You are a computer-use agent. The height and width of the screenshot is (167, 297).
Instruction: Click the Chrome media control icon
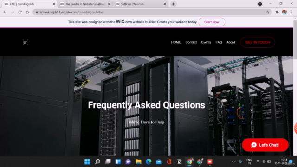tap(260, 4)
